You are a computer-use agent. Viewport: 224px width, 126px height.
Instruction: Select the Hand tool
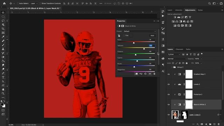point(3,90)
